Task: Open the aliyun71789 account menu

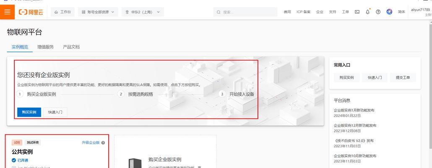Action: 421,12
